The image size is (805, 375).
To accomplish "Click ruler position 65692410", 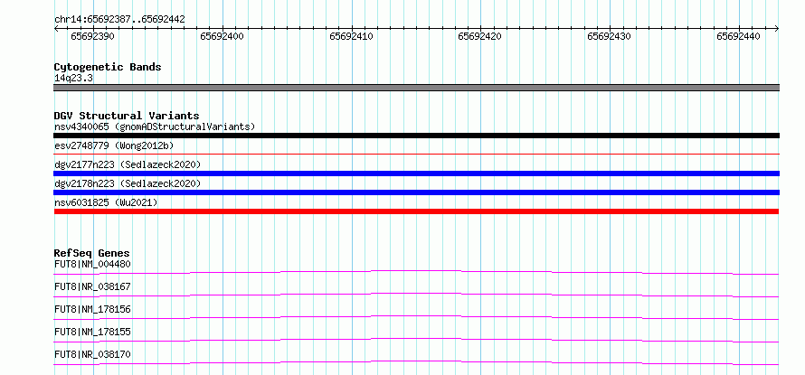I will click(352, 36).
